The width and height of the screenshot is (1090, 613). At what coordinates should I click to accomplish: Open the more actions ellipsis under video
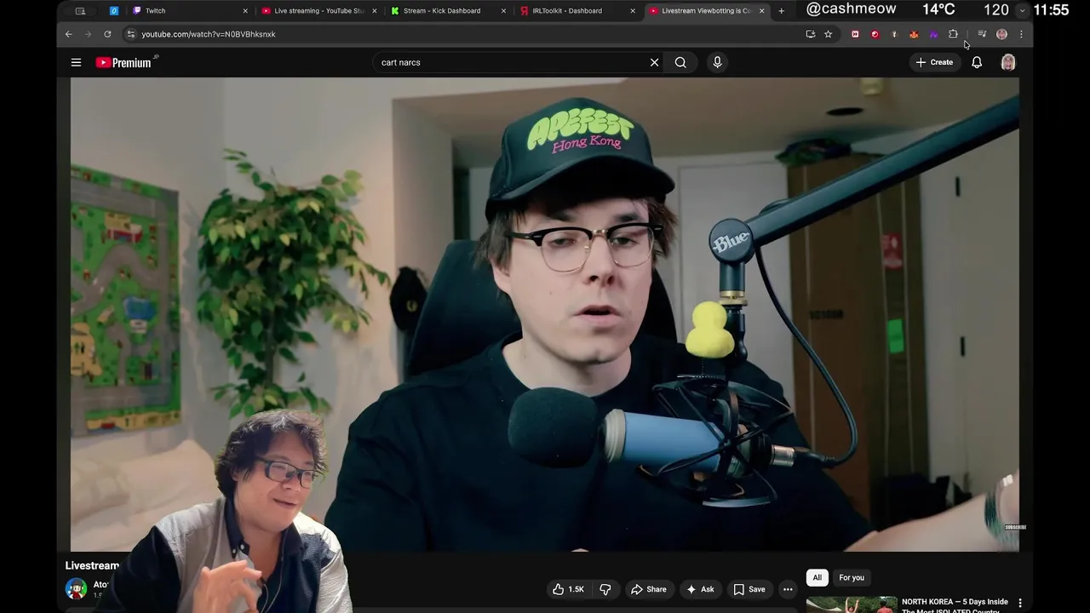(788, 589)
